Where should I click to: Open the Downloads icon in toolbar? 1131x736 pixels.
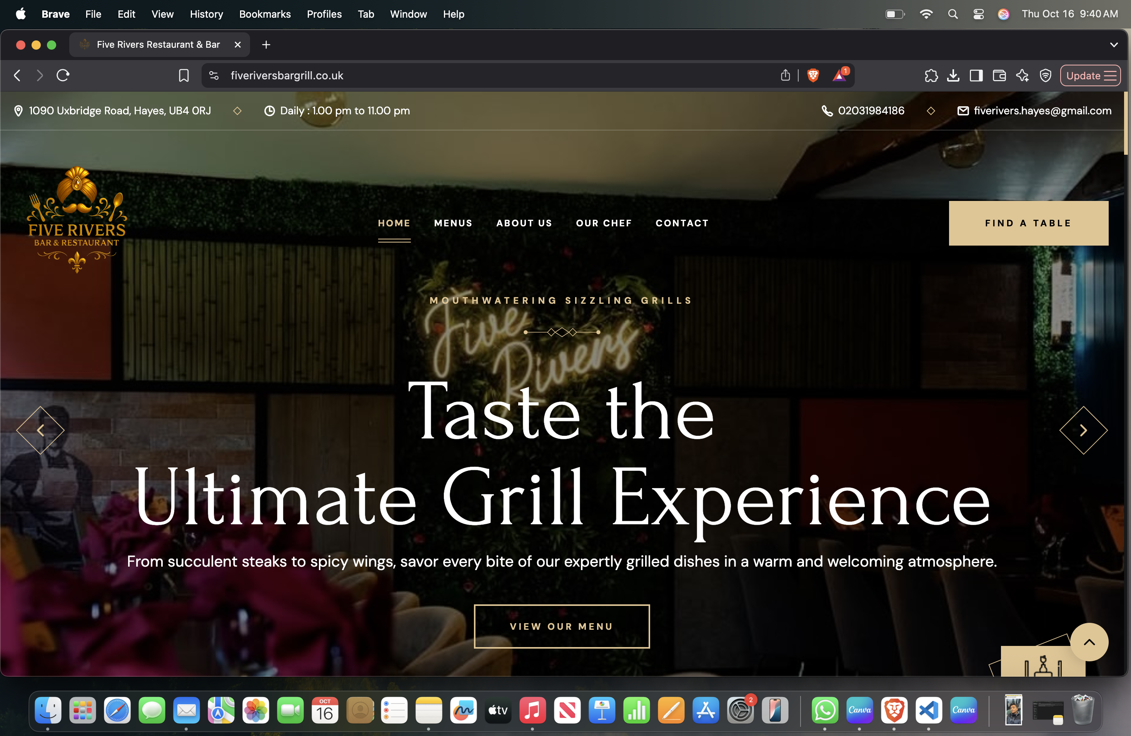tap(953, 75)
